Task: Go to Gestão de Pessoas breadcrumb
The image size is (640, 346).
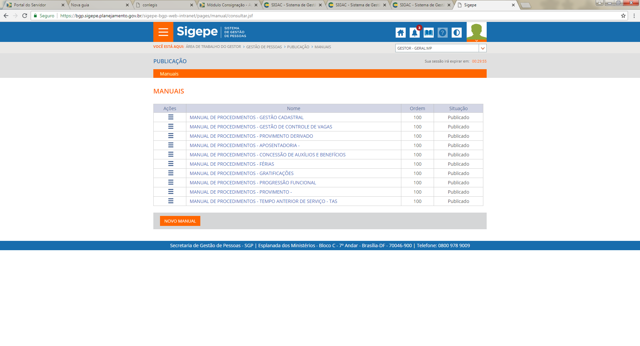Action: pyautogui.click(x=264, y=47)
